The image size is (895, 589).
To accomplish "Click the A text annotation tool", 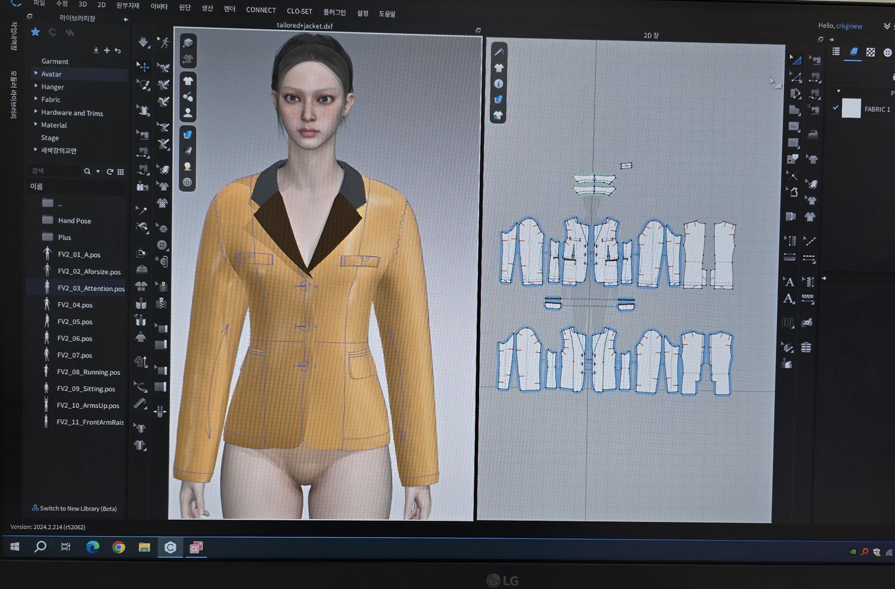I will pos(789,282).
